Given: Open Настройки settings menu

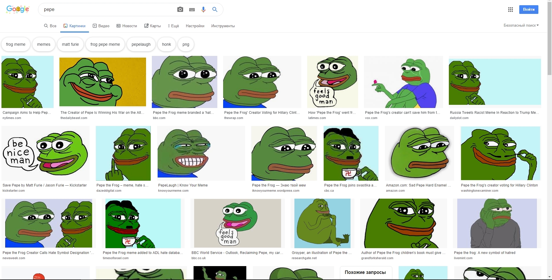Looking at the screenshot, I should 195,26.
